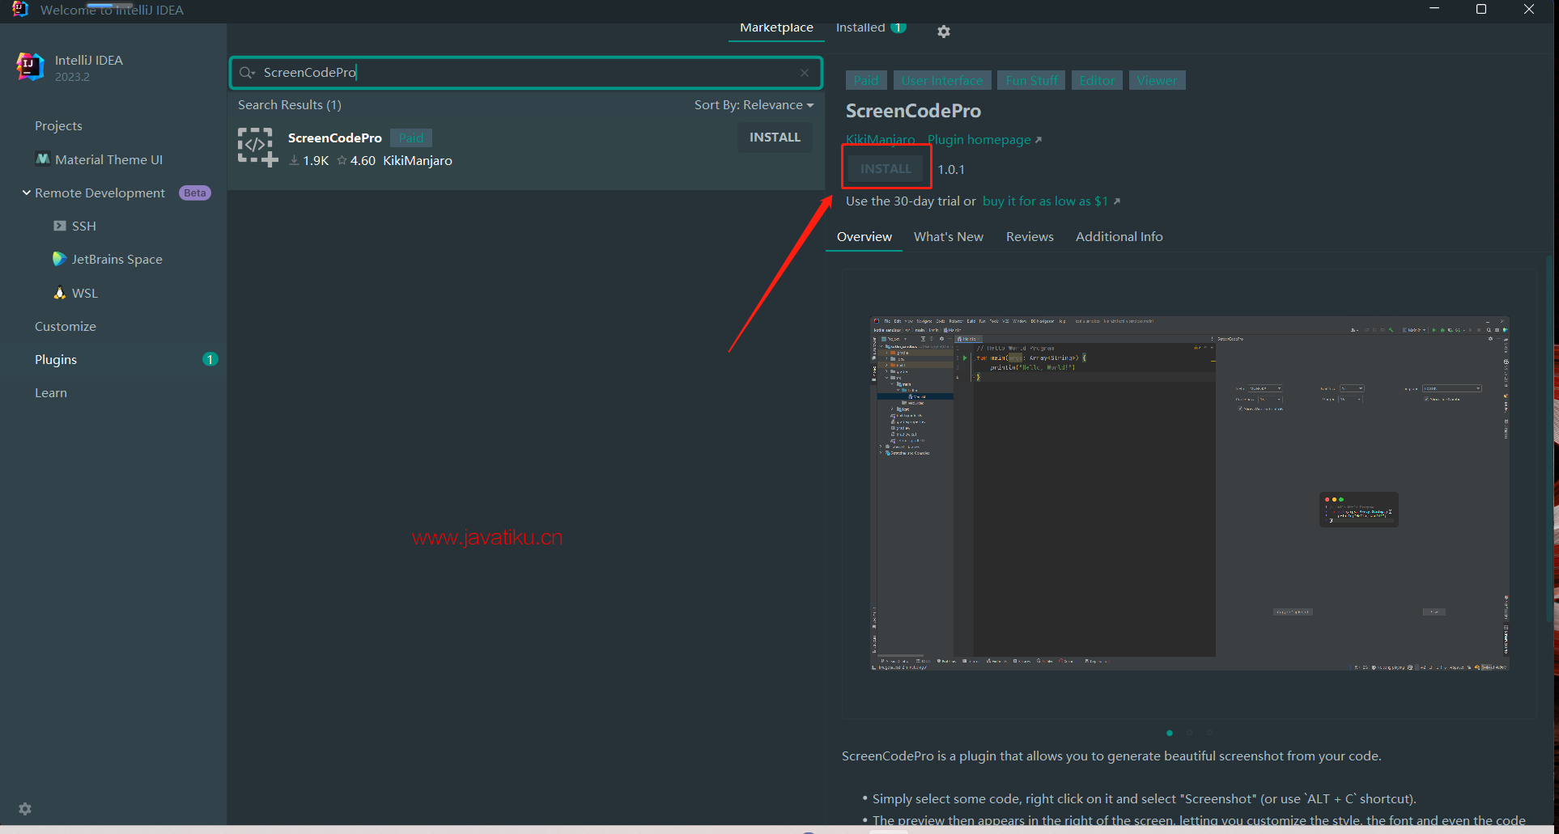
Task: Click the download count 1.9K in the ScreenCodePro row
Action: [x=309, y=161]
